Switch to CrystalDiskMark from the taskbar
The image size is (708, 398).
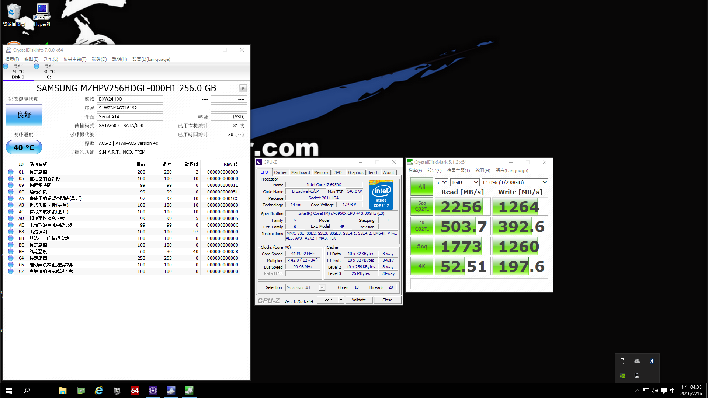click(x=189, y=391)
